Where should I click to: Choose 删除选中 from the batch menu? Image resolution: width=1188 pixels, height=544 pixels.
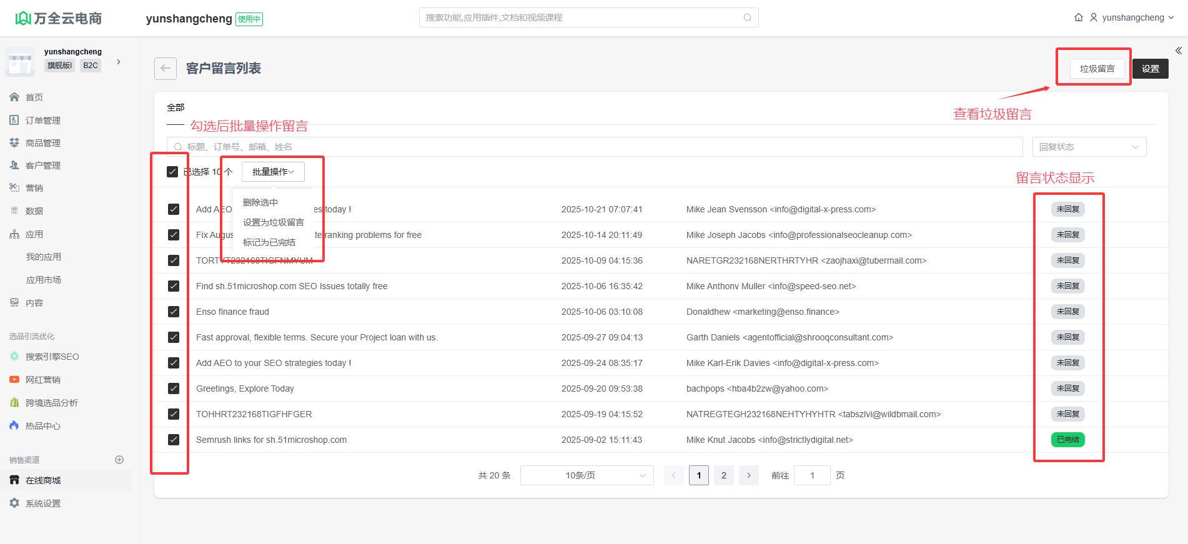pyautogui.click(x=260, y=202)
